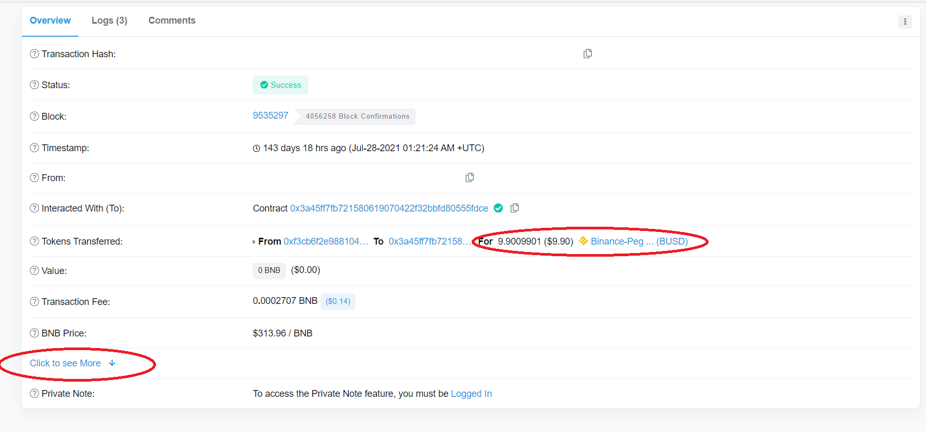Open token recipient address 0x3a45ff7fb72158…
Viewport: 926px width, 432px height.
pos(429,241)
